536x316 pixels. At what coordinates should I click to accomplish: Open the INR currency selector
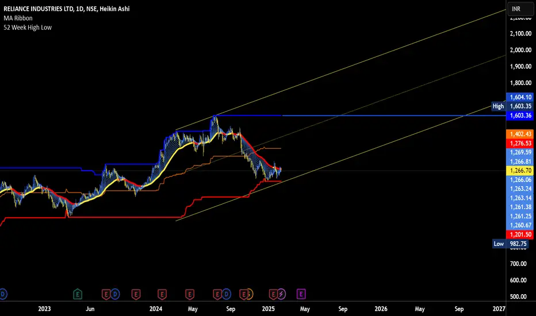(520, 9)
